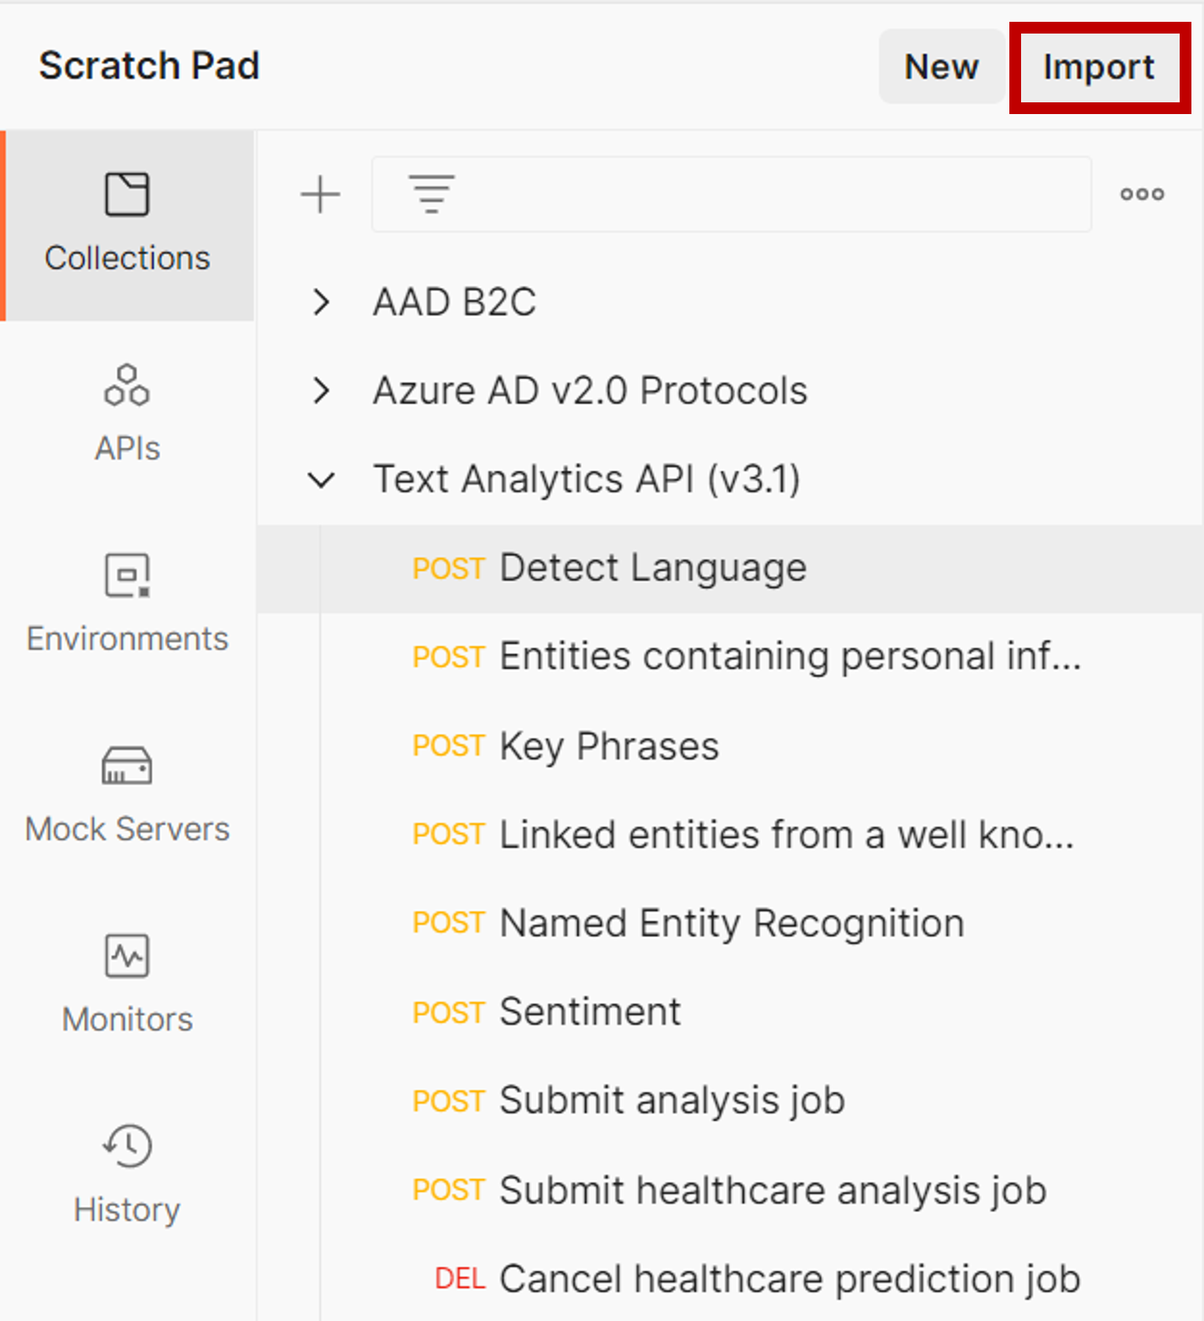
Task: Select Azure AD v2.0 Protocols collection name
Action: (x=590, y=391)
